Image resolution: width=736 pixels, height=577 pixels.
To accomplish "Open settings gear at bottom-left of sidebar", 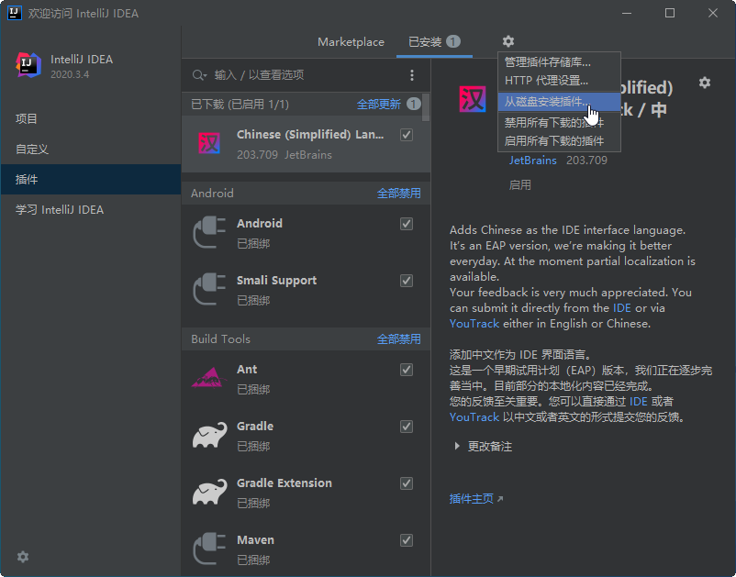I will tap(23, 556).
